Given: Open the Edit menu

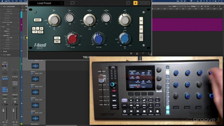Looking at the screenshot, I should tap(16, 1).
